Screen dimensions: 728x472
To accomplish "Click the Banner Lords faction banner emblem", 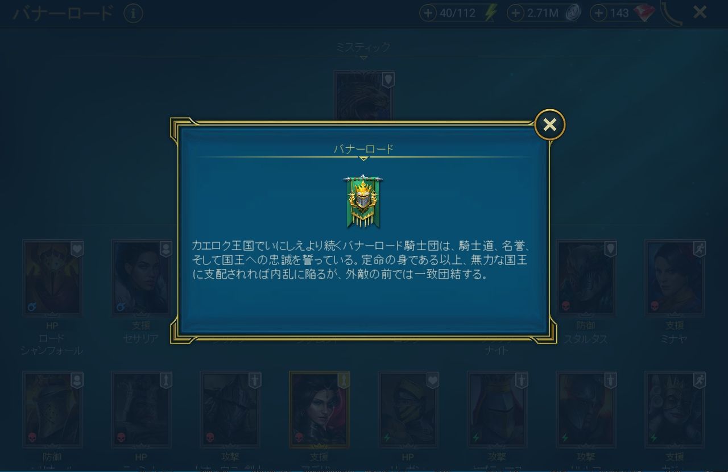I will 363,201.
